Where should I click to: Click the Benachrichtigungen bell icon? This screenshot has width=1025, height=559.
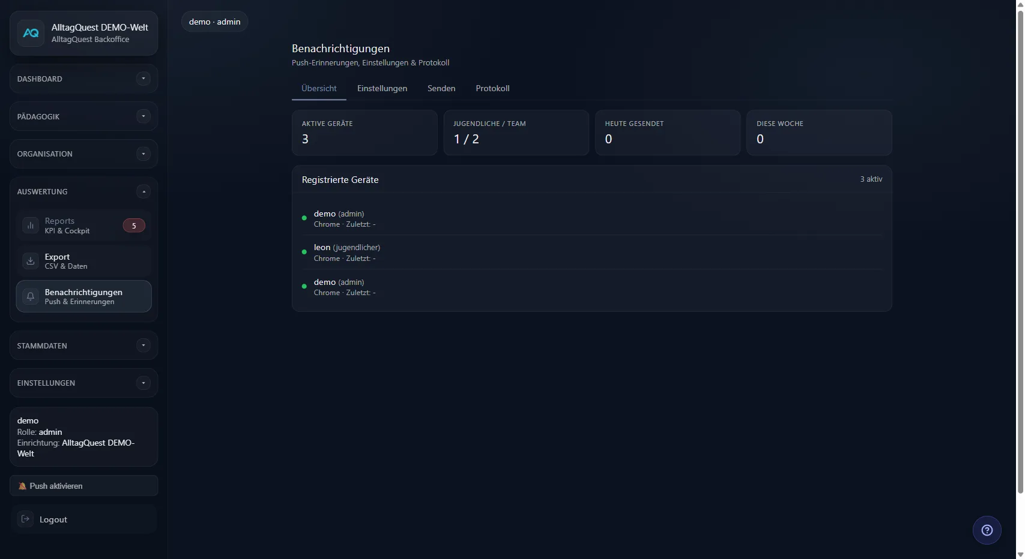[31, 296]
